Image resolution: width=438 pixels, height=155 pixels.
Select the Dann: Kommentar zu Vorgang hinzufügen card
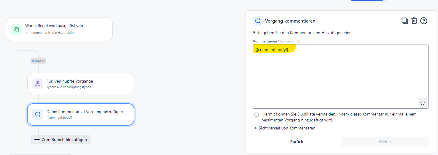[81, 114]
